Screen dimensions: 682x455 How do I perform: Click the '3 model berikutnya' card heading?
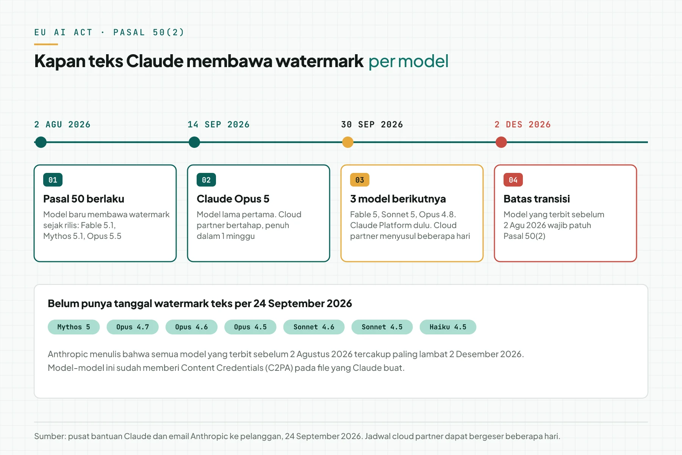point(398,199)
